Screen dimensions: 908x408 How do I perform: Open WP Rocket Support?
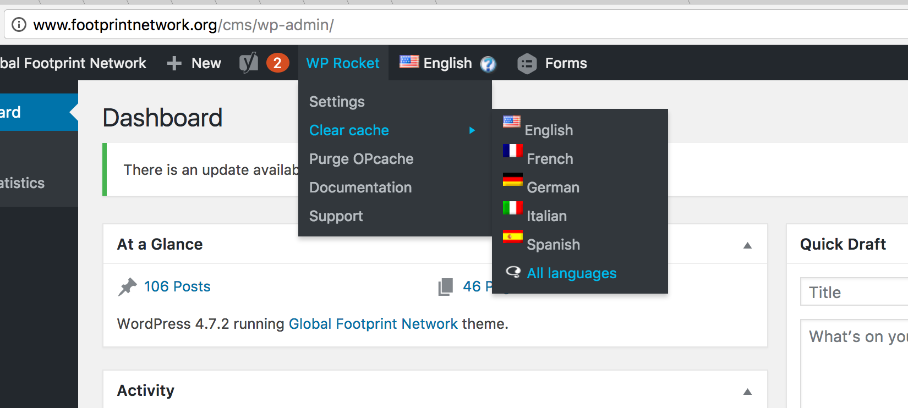click(336, 216)
